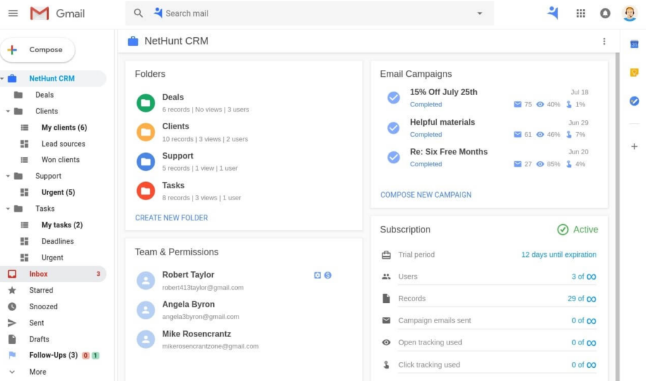646x381 pixels.
Task: Click the Users count 3 of ∞
Action: (584, 276)
